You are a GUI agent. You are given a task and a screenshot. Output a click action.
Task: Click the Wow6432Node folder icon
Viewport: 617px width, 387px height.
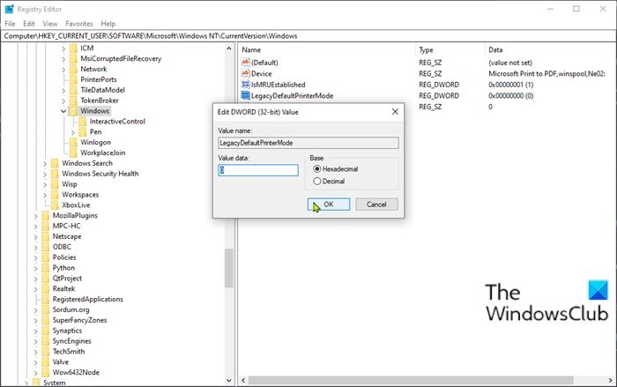pos(46,372)
